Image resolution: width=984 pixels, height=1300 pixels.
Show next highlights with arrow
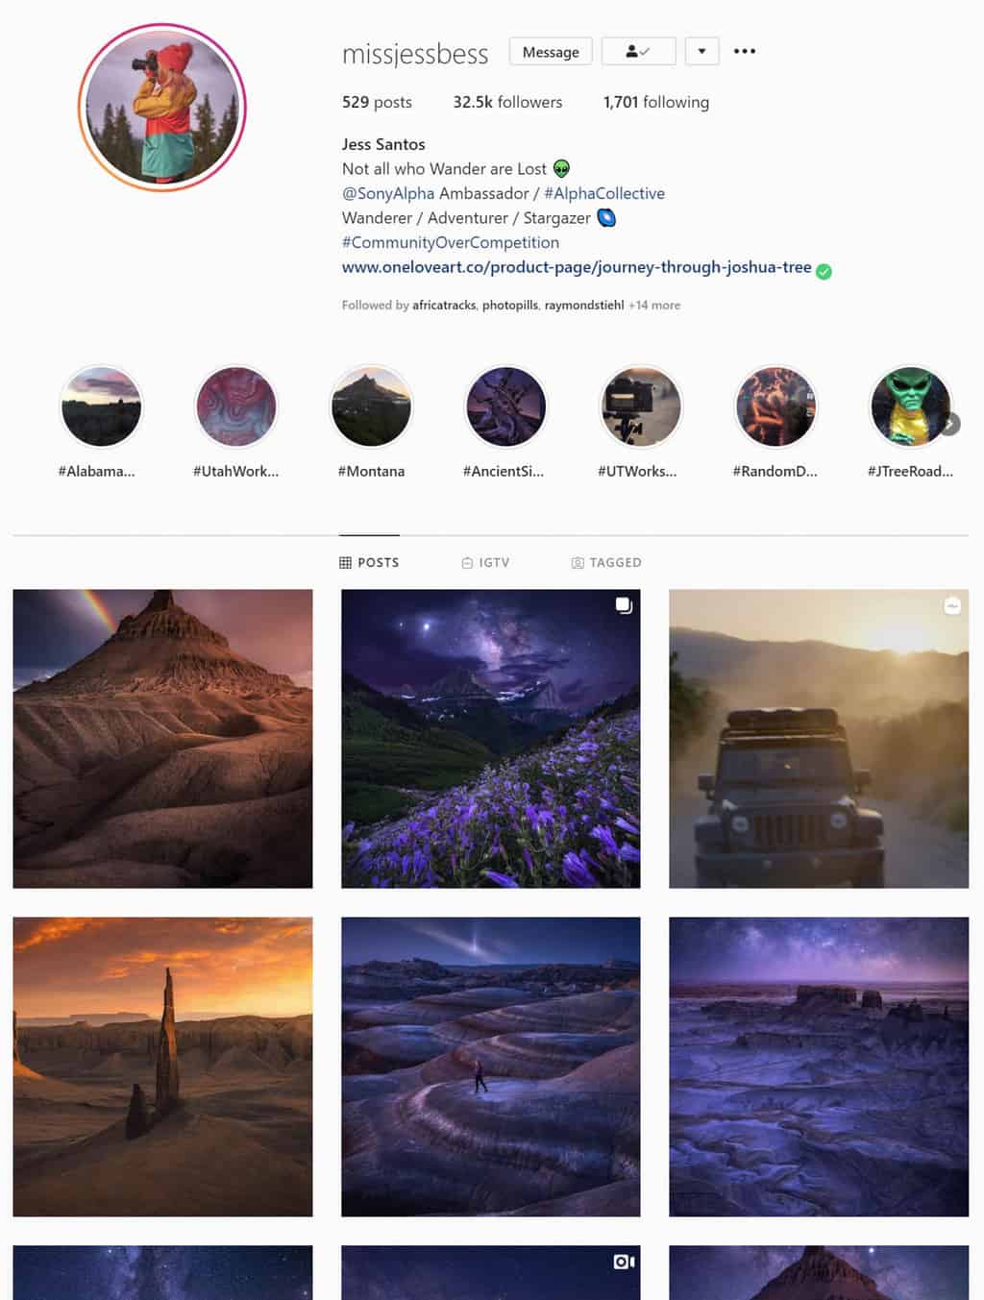pyautogui.click(x=949, y=424)
